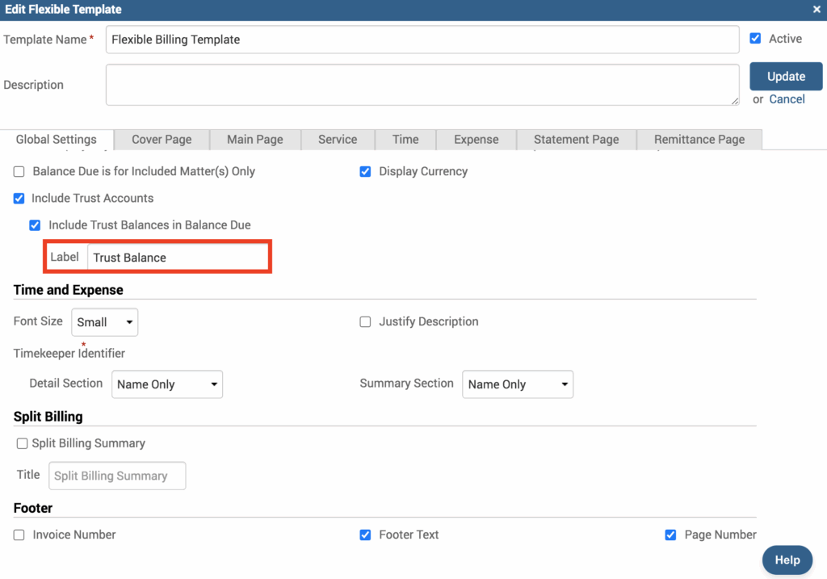Screen dimensions: 827x579
Task: Open the Font Size dropdown
Action: click(x=105, y=322)
